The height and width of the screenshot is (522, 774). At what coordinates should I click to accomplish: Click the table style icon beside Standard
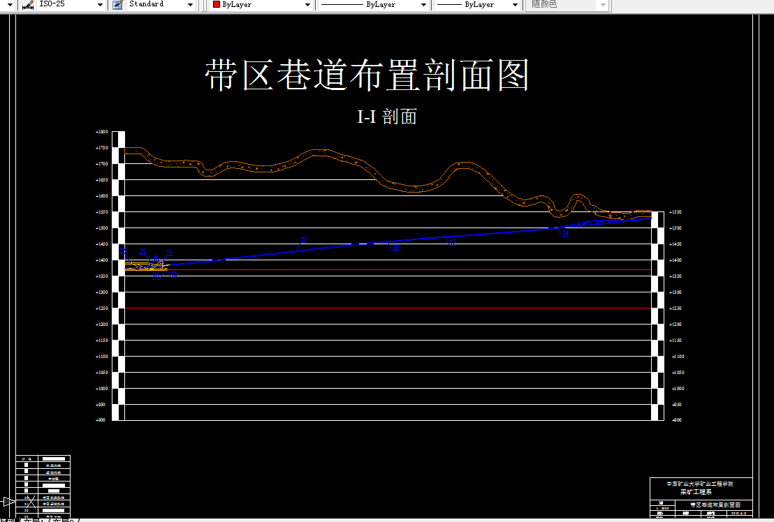[x=117, y=4]
